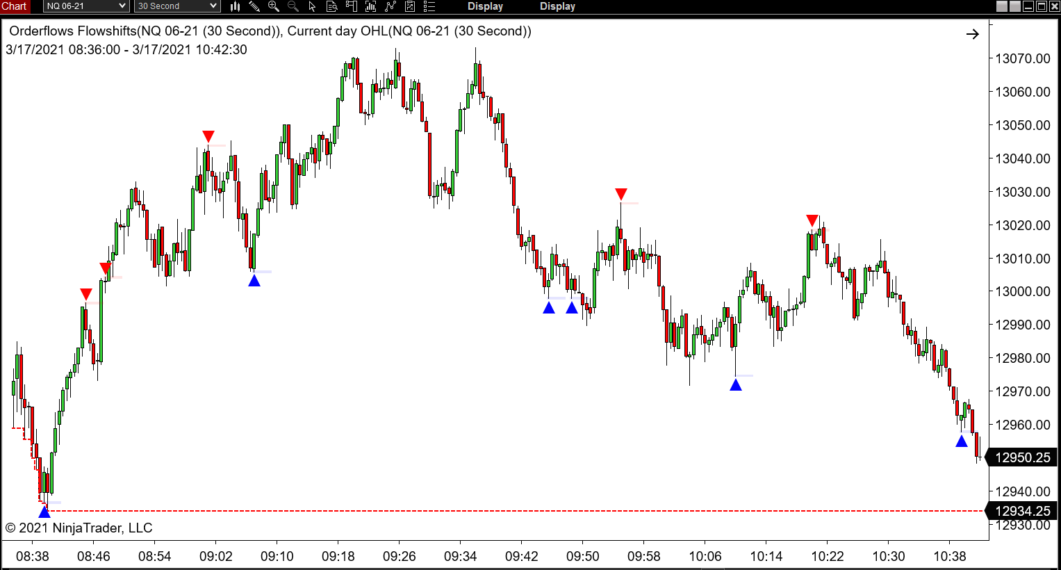This screenshot has height=570, width=1061.
Task: Click the arrow icon to scroll chart to latest bar
Action: coord(973,33)
